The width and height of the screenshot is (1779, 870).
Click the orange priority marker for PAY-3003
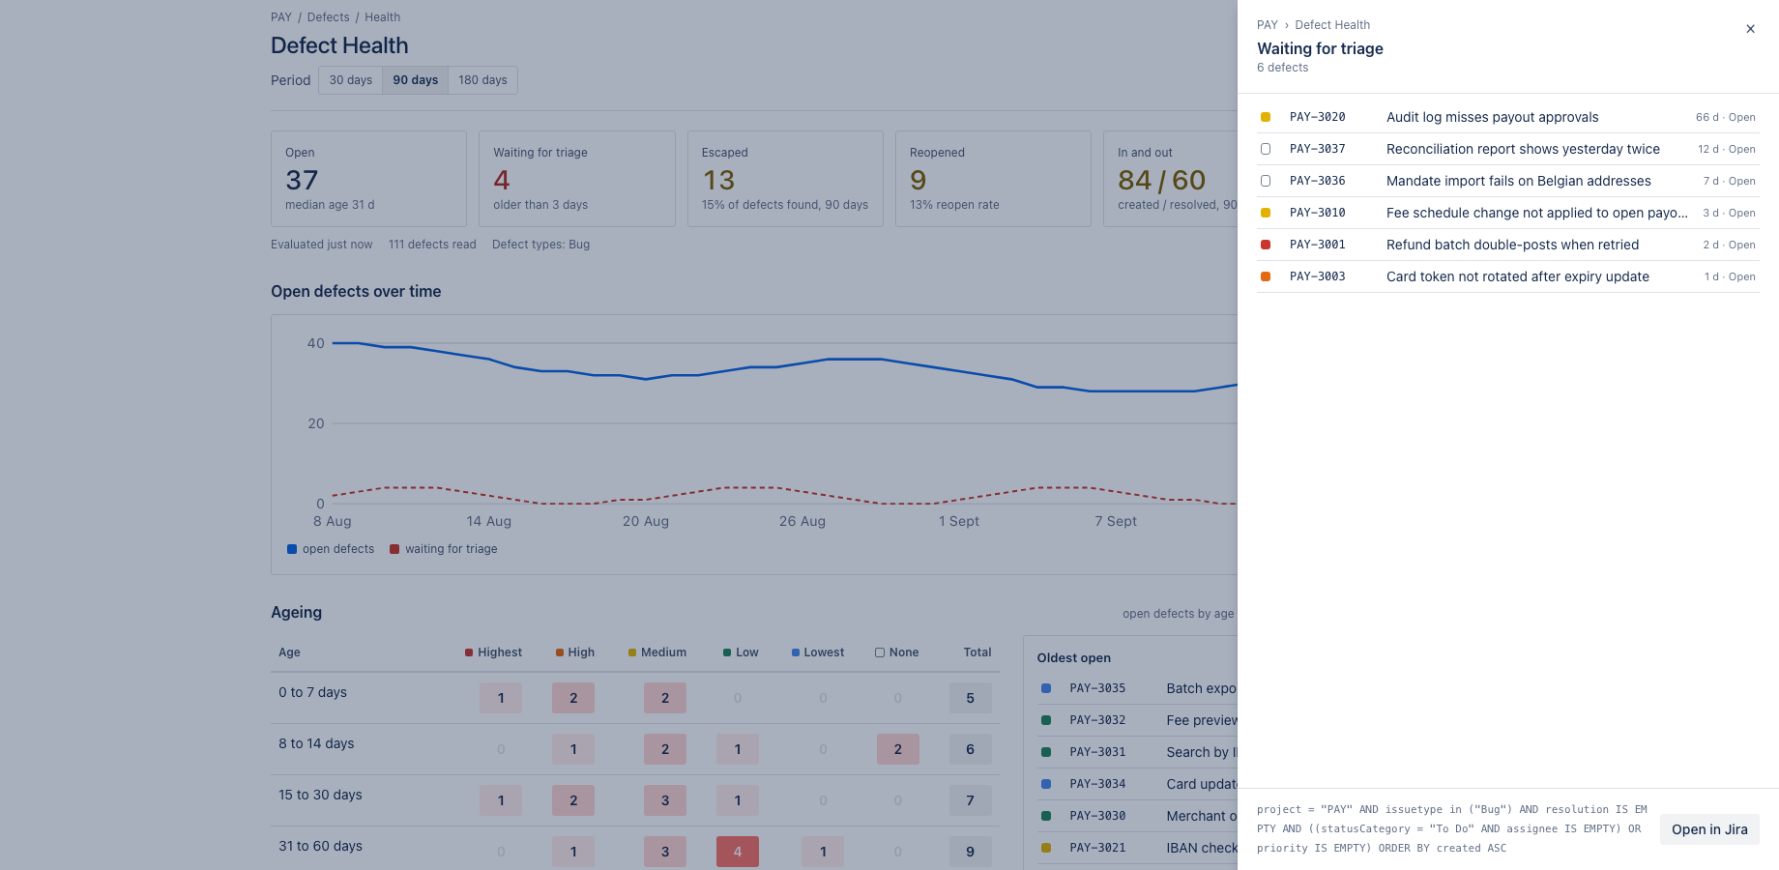[x=1266, y=276]
